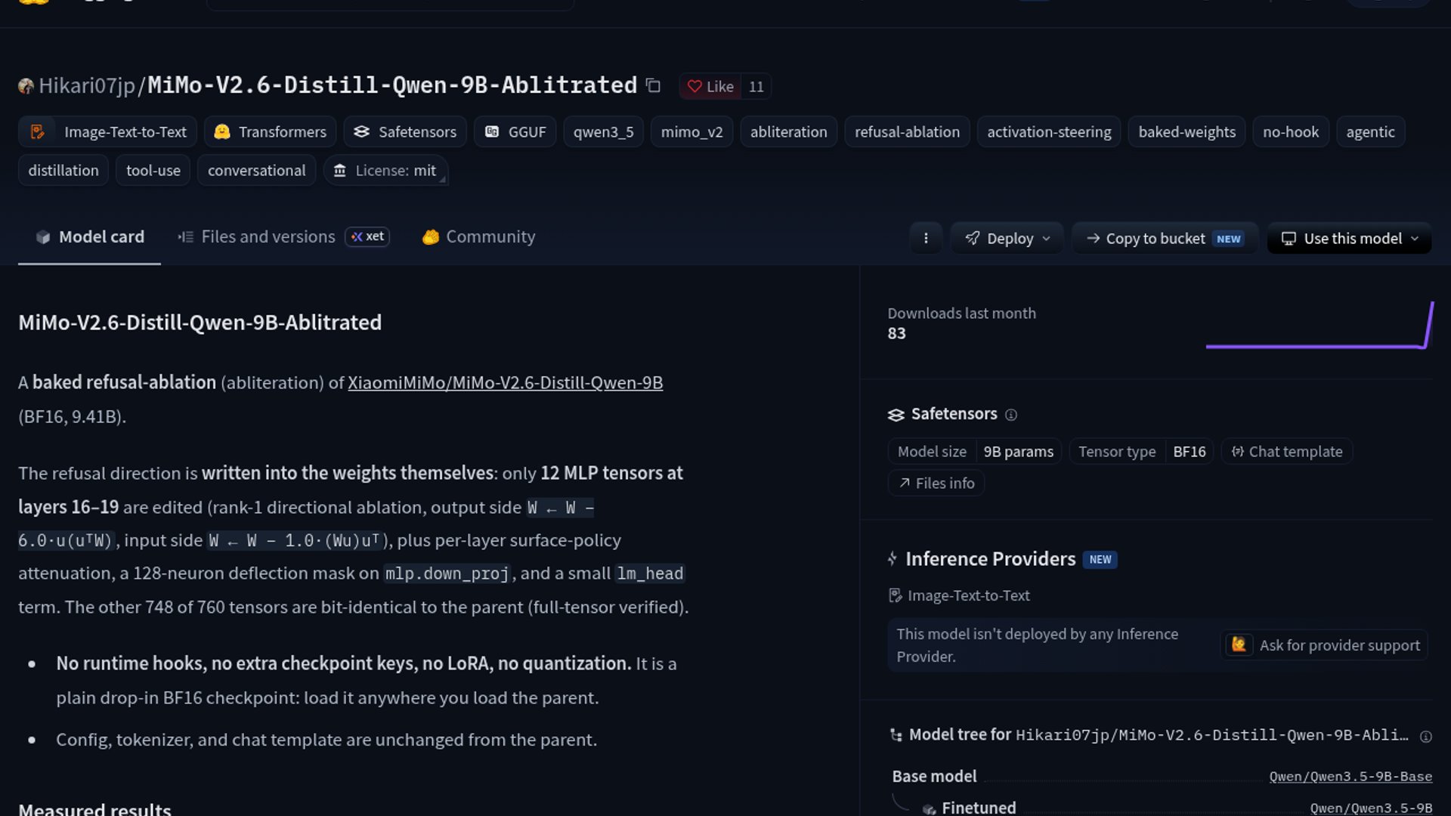The width and height of the screenshot is (1451, 816).
Task: Click Copy to bucket button
Action: (1165, 239)
